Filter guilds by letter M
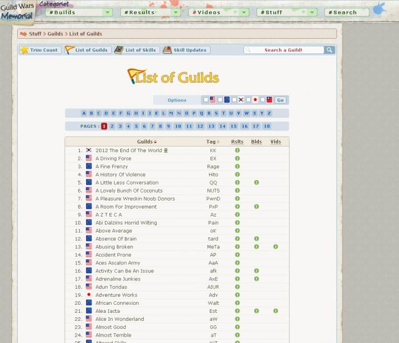The height and width of the screenshot is (343, 399). (x=171, y=113)
